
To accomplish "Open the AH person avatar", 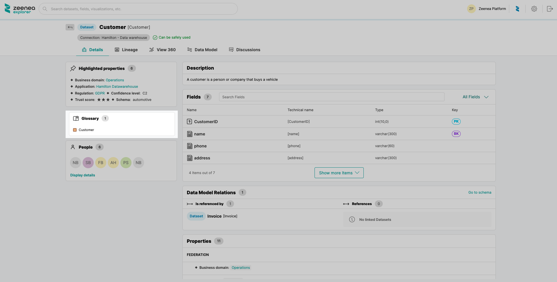I will pos(113,163).
